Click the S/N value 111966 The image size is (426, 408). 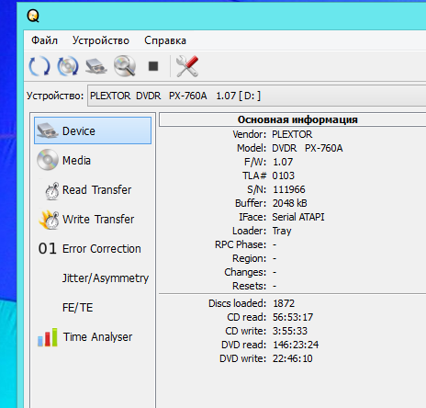tap(289, 189)
